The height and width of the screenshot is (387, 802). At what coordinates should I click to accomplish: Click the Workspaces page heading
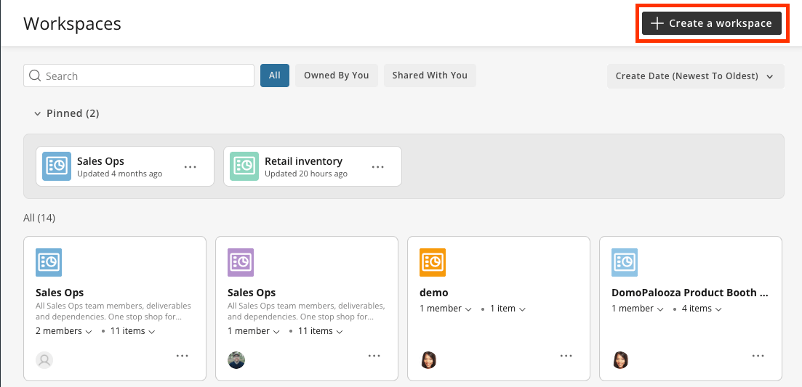(72, 24)
